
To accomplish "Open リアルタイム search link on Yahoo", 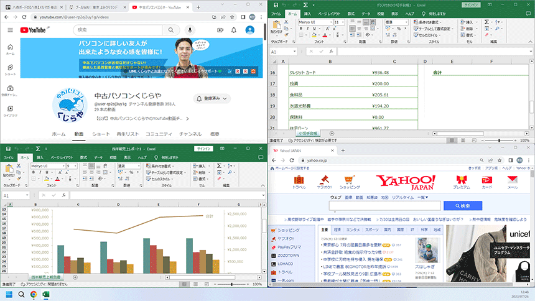I will point(402,197).
